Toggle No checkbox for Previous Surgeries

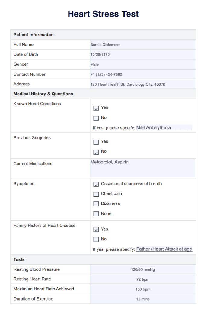click(x=96, y=152)
